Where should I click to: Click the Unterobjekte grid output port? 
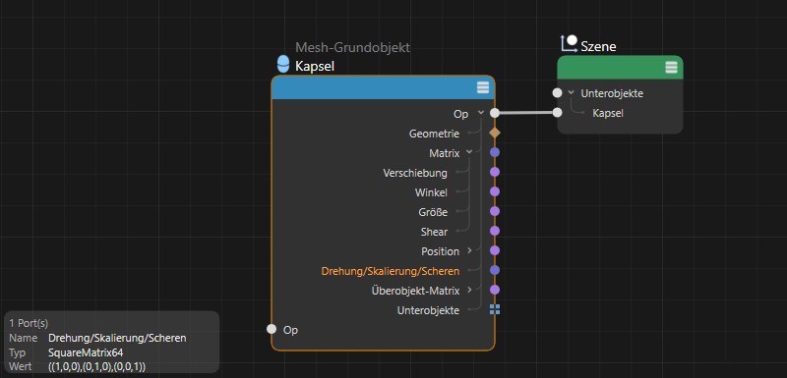495,309
